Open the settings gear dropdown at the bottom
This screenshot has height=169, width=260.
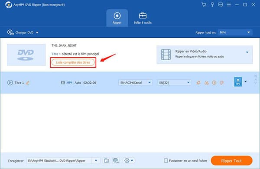coord(129,160)
